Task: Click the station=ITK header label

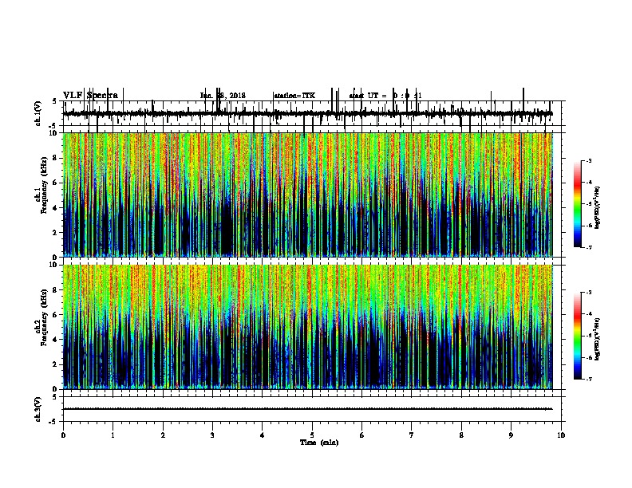Action: (x=294, y=96)
